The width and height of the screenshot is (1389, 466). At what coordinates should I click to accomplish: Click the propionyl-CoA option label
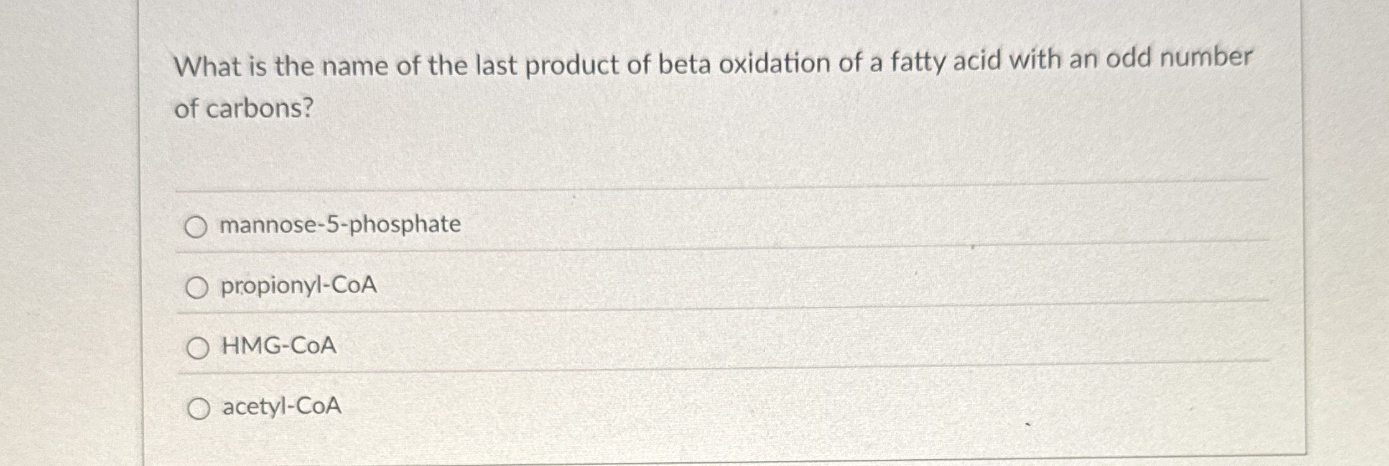tap(299, 286)
